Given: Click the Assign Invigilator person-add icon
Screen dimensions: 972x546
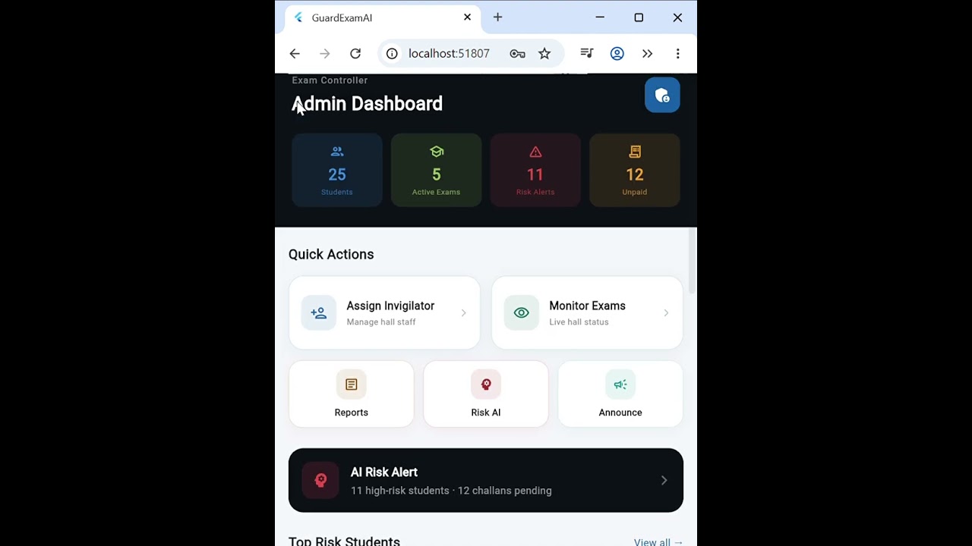Looking at the screenshot, I should coord(318,312).
